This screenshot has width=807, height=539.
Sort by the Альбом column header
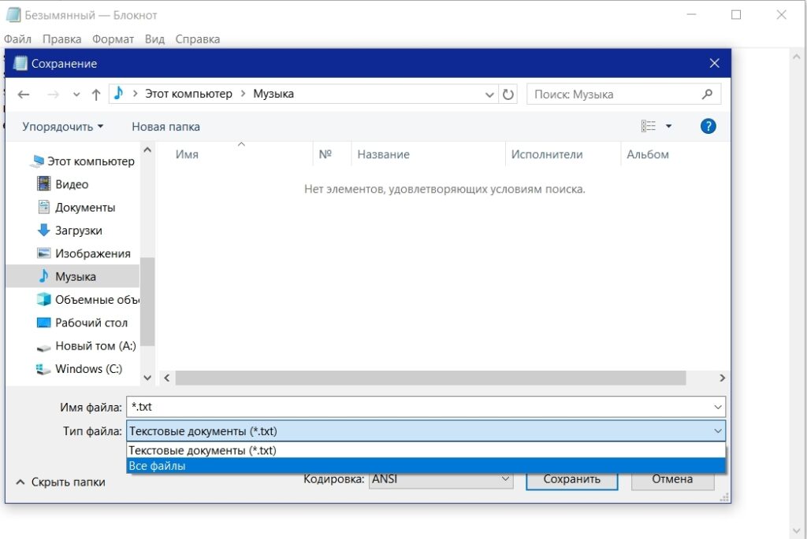(x=648, y=154)
